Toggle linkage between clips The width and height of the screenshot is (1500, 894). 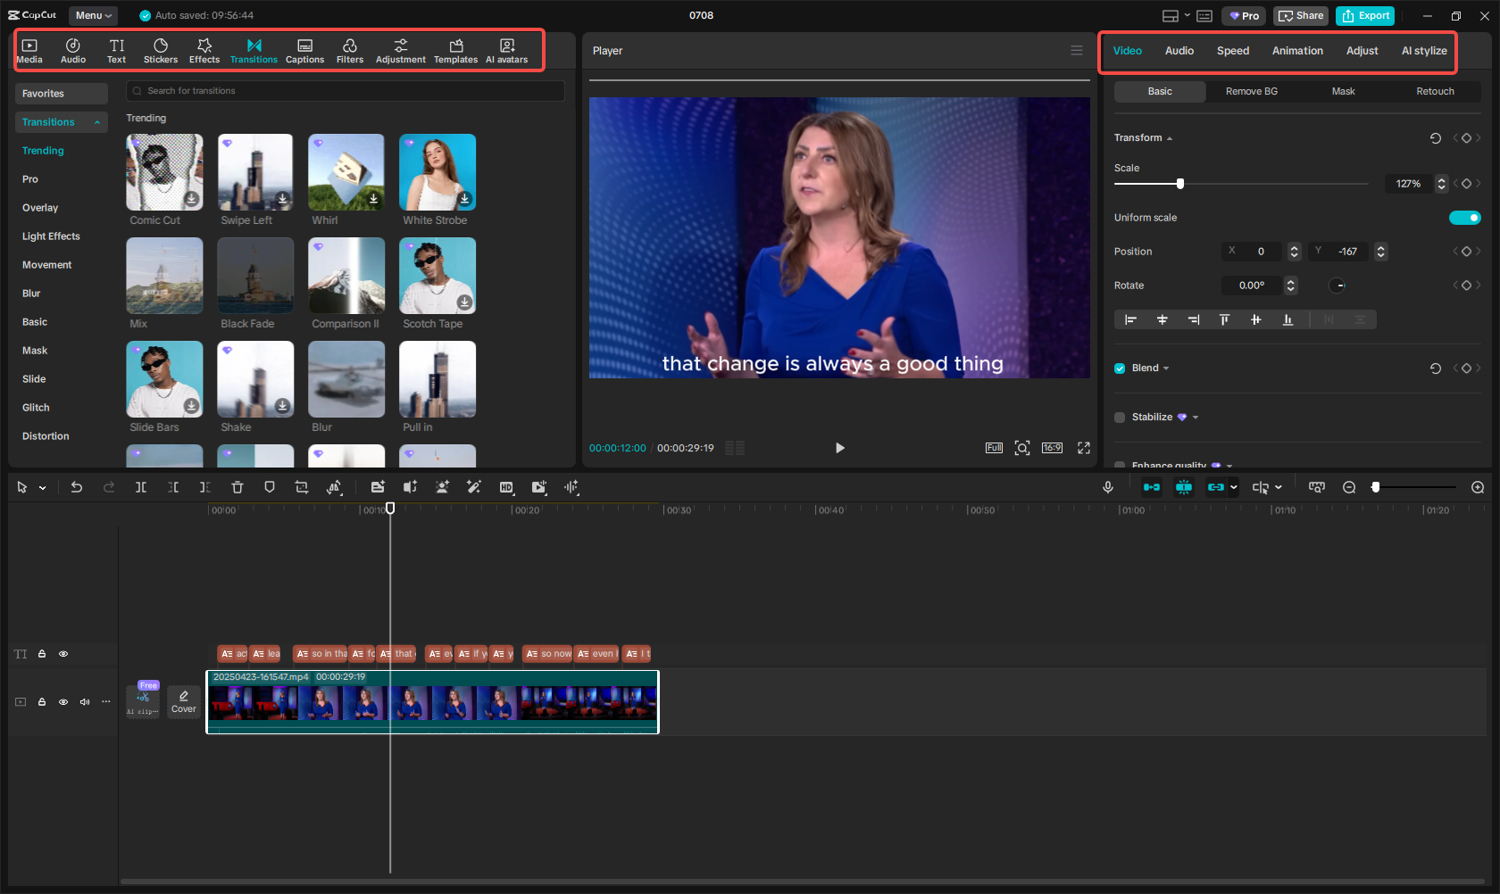1215,487
